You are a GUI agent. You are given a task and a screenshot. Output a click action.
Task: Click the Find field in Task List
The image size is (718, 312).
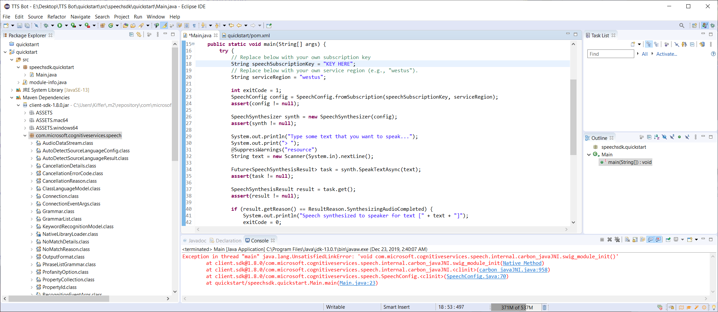click(x=610, y=53)
